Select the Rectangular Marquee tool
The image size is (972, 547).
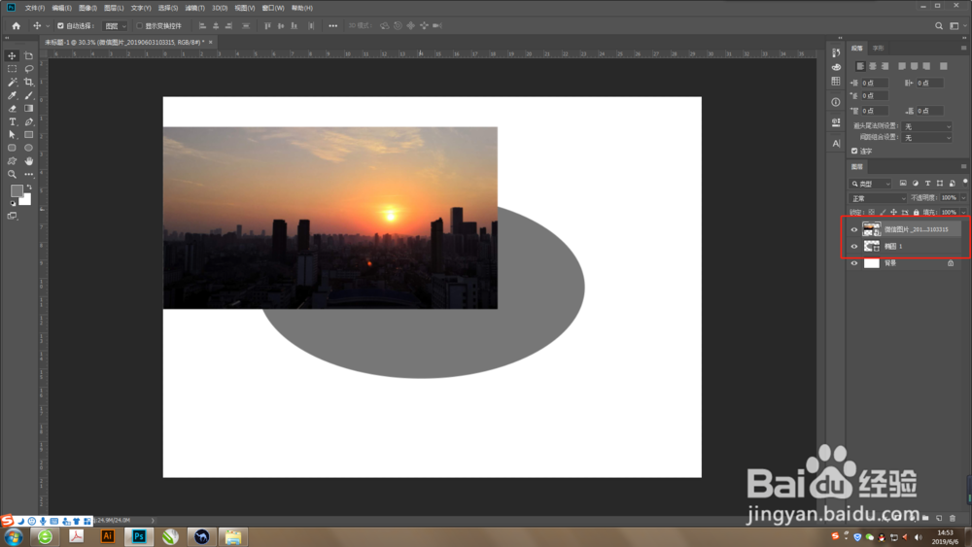pos(12,69)
